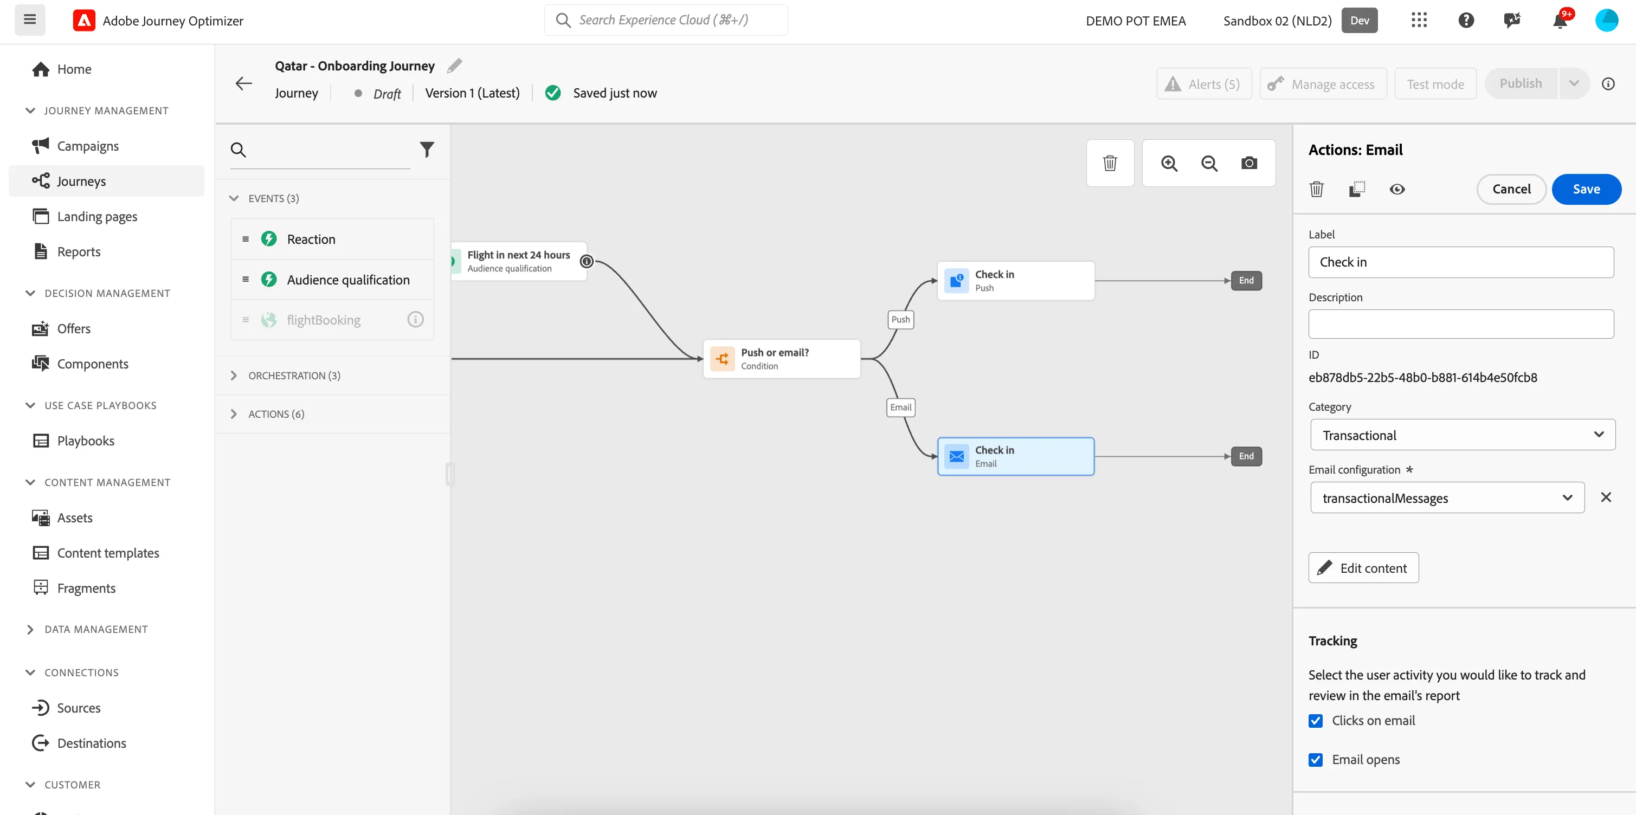Click the feedback chat icon in header
The image size is (1636, 815).
coord(1512,20)
